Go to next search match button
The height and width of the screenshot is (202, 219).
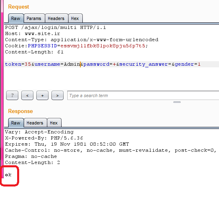[x=58, y=95]
